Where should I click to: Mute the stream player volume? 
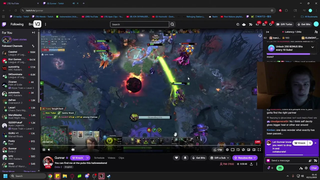[x=49, y=150]
